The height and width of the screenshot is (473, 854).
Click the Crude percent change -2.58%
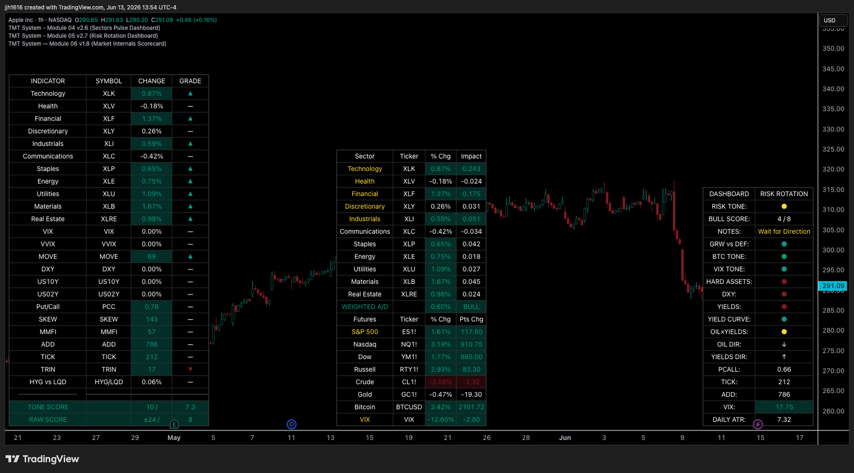click(441, 382)
